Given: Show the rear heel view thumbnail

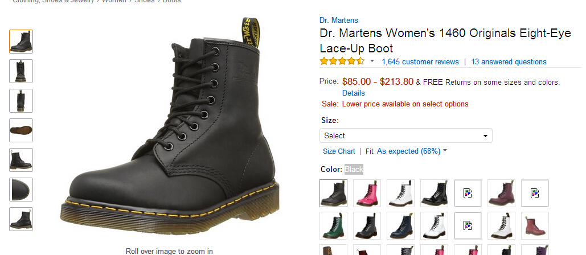Looking at the screenshot, I should coord(21,101).
